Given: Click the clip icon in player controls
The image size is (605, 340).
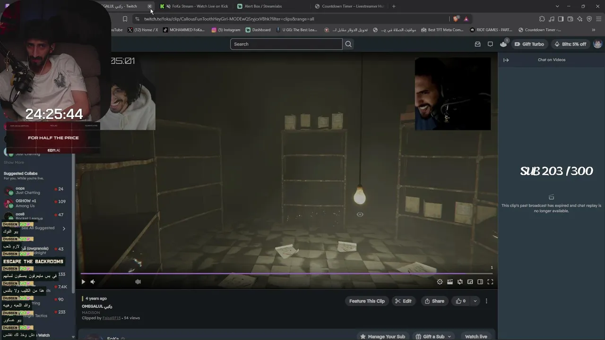Looking at the screenshot, I should click(x=450, y=282).
